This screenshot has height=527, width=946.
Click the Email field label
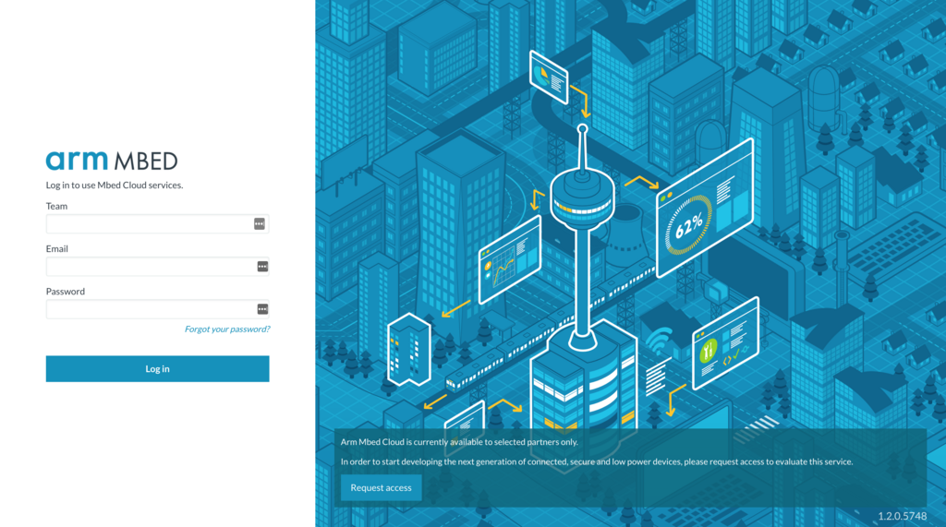56,249
